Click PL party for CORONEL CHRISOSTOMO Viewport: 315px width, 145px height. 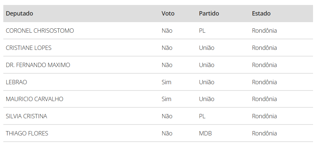202,31
